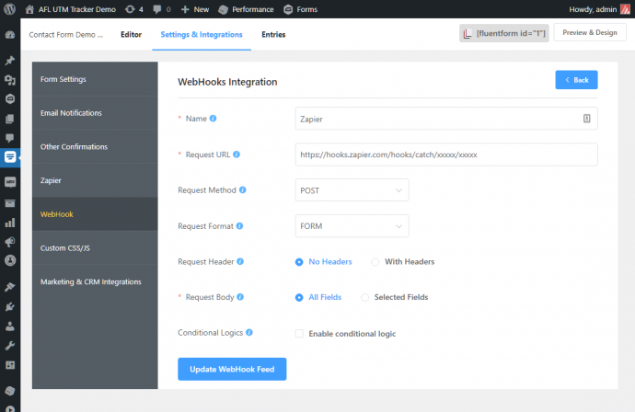Click the Request Format info icon

pos(240,226)
